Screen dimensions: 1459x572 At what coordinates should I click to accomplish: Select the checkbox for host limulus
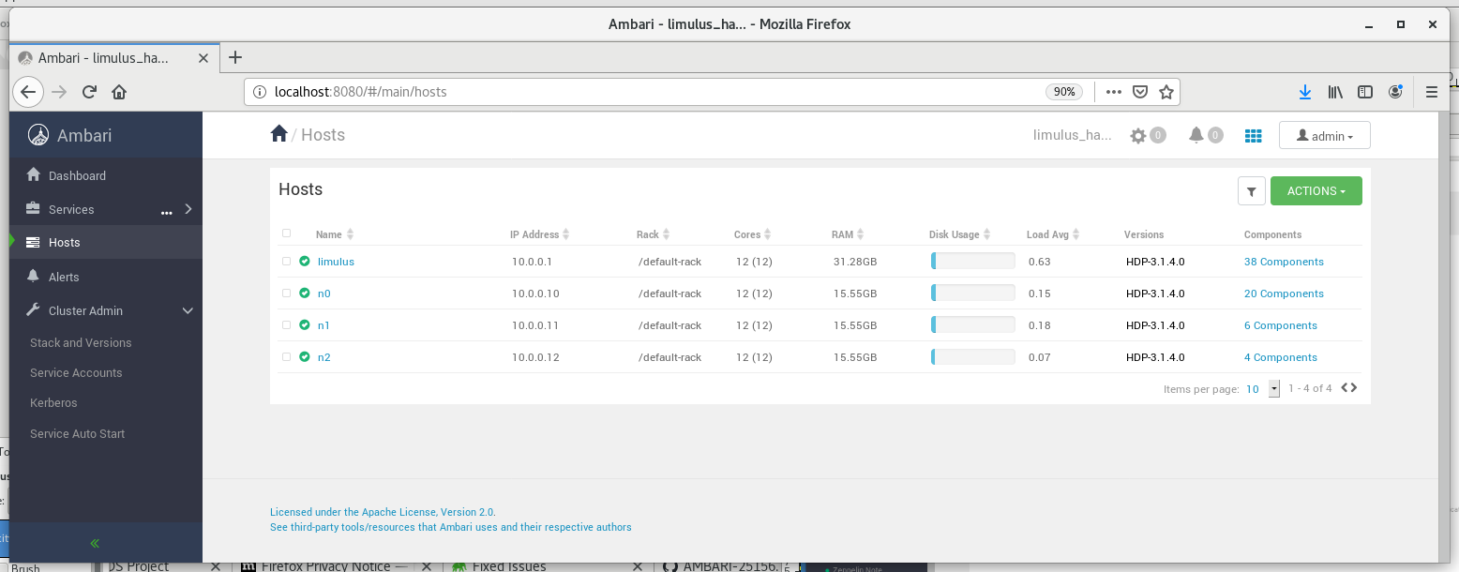pyautogui.click(x=287, y=262)
